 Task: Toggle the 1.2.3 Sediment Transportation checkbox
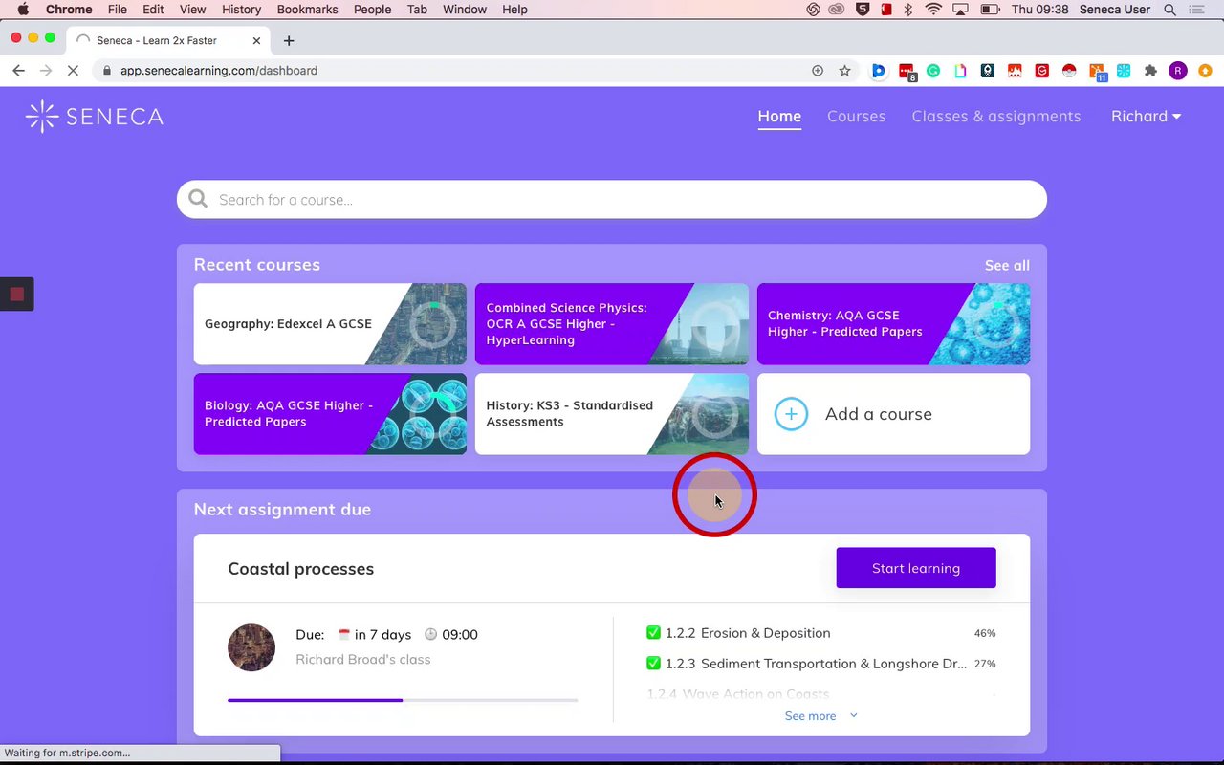click(x=654, y=664)
